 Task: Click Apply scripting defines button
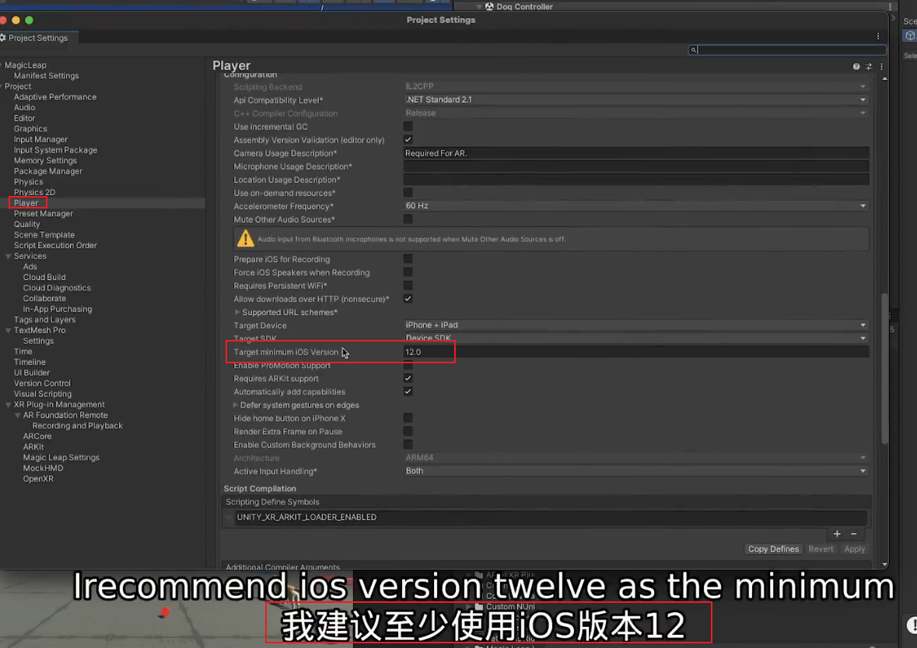pyautogui.click(x=855, y=549)
